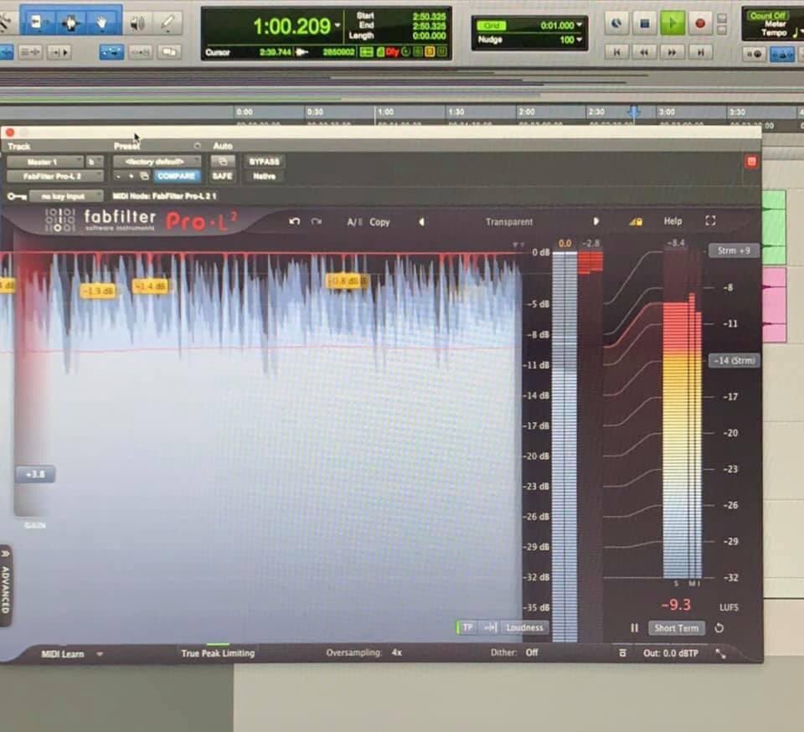
Task: Click the +3.8 gain slider handle
Action: click(x=35, y=474)
